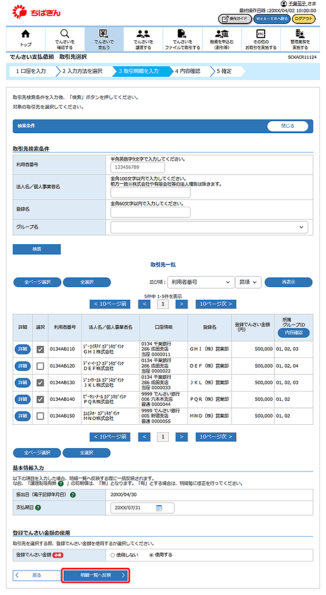
Task: Open でんさいをファイルで取引する menu
Action: coord(183,39)
